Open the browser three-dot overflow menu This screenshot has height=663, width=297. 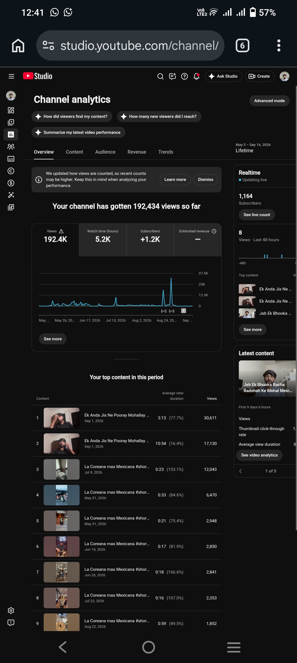pos(279,45)
